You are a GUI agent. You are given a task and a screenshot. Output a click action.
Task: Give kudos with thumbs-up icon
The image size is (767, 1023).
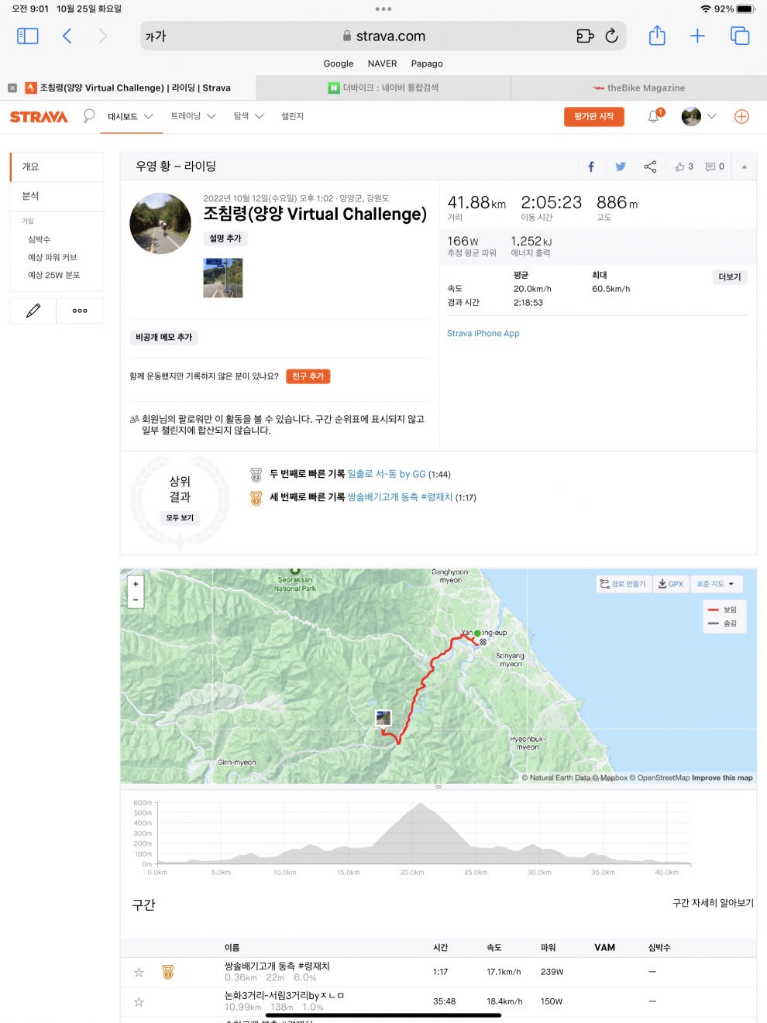point(684,166)
